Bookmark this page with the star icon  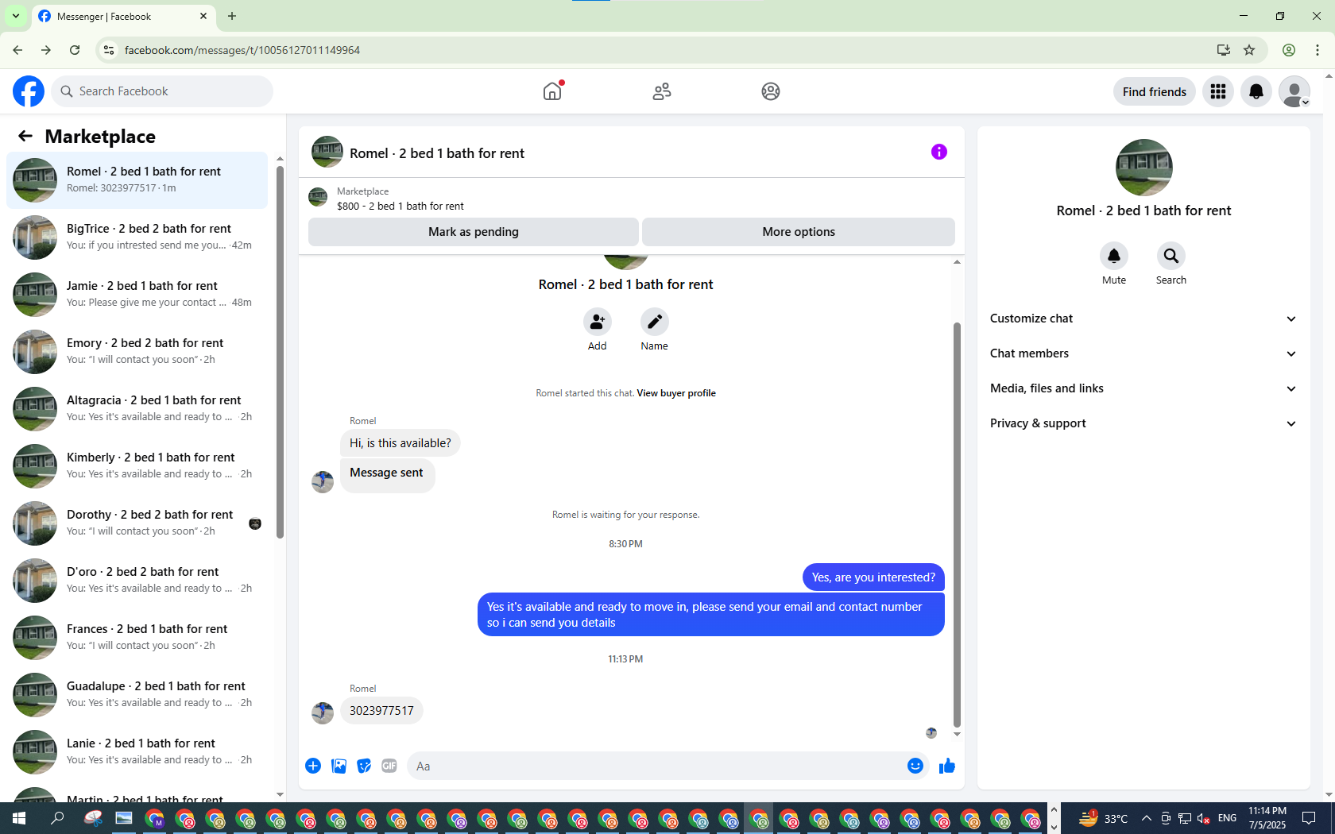(x=1249, y=50)
